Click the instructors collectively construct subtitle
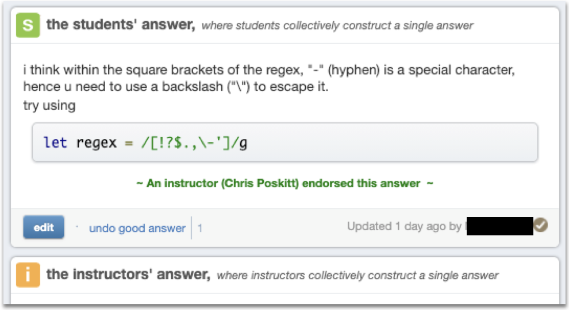This screenshot has height=310, width=569. coord(357,275)
